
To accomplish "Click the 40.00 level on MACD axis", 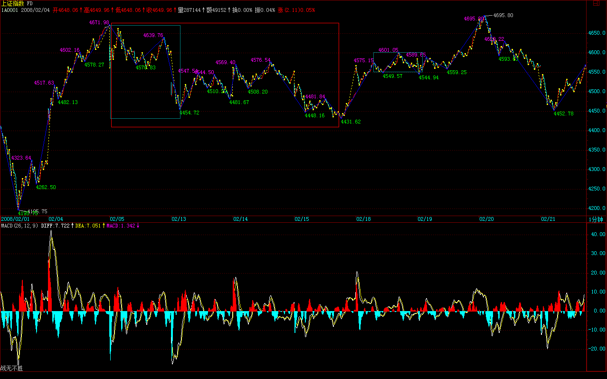I will click(598, 235).
